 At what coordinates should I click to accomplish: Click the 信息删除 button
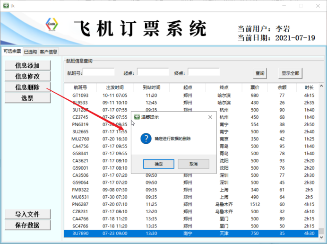(x=27, y=87)
